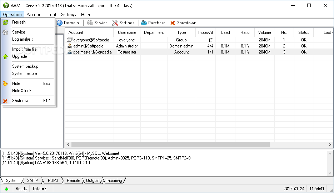The height and width of the screenshot is (193, 334).
Task: Sort by the Inbox/All column header
Action: click(x=206, y=32)
